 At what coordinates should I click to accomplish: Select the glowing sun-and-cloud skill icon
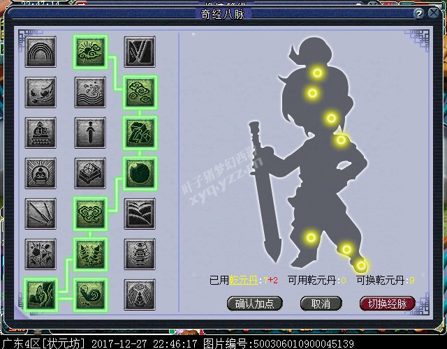click(x=90, y=52)
